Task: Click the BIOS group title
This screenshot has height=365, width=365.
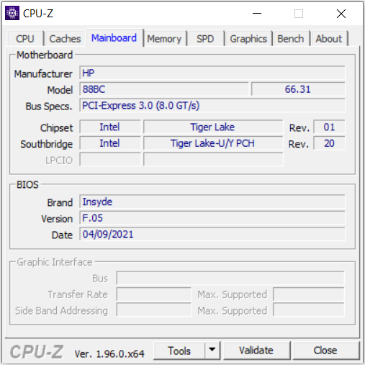Action: (27, 185)
